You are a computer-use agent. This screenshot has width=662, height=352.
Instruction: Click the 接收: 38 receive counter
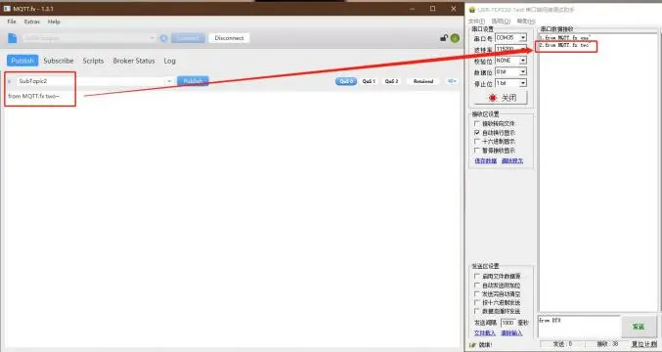(607, 344)
